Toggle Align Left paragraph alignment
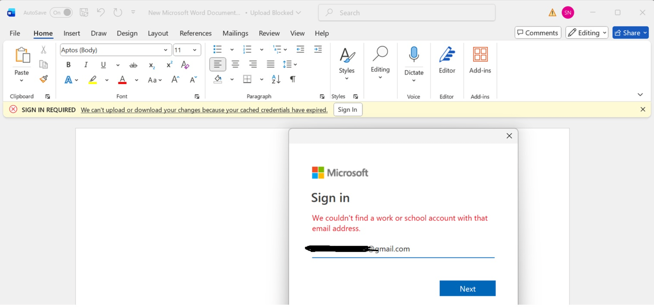The width and height of the screenshot is (654, 308). [218, 64]
